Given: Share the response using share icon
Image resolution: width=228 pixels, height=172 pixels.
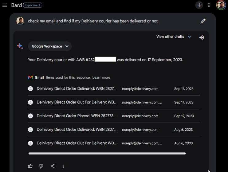Looking at the screenshot, I should (x=53, y=166).
